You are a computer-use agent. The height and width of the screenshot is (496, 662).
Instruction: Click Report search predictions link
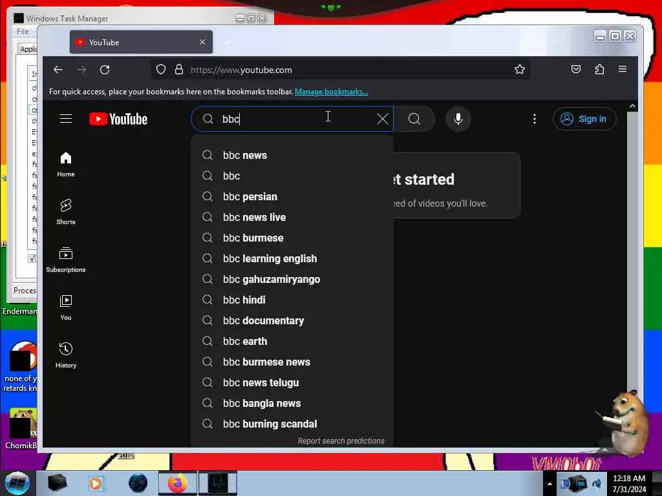(341, 440)
